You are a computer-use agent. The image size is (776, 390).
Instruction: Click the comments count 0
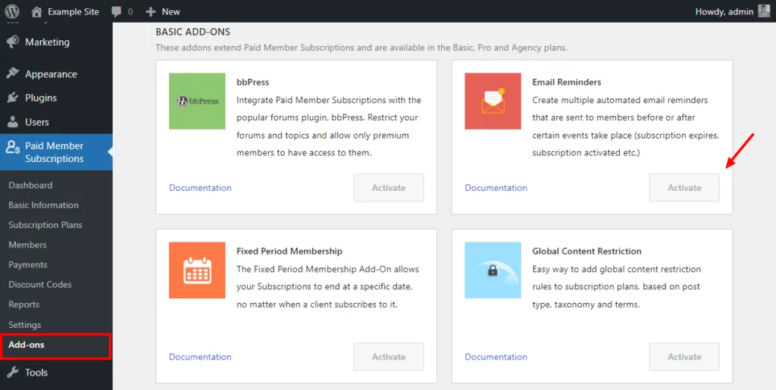[x=130, y=11]
